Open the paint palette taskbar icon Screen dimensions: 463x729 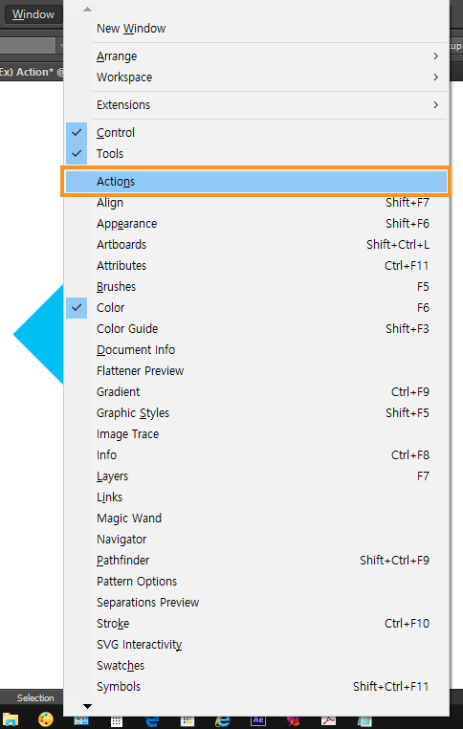tap(46, 719)
